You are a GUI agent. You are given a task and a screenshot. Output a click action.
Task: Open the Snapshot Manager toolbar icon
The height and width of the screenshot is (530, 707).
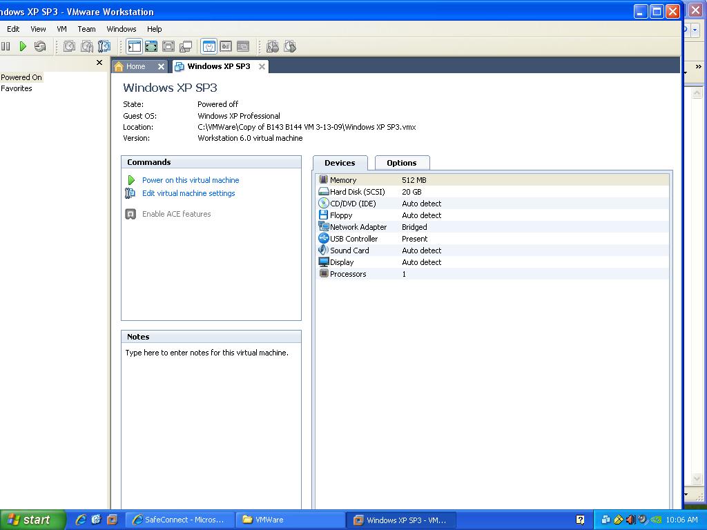pyautogui.click(x=104, y=46)
